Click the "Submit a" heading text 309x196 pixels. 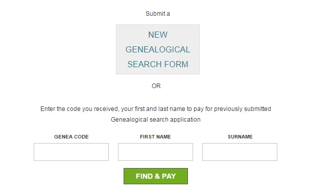pyautogui.click(x=158, y=14)
